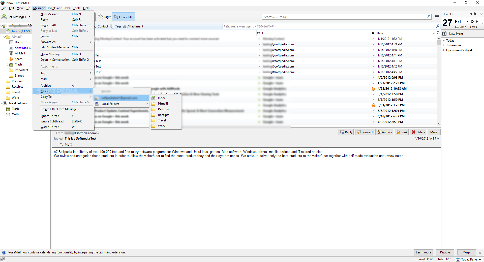Screen dimensions: 484x262
Task: Collapse the [Gmail] folder tree
Action: point(5,37)
